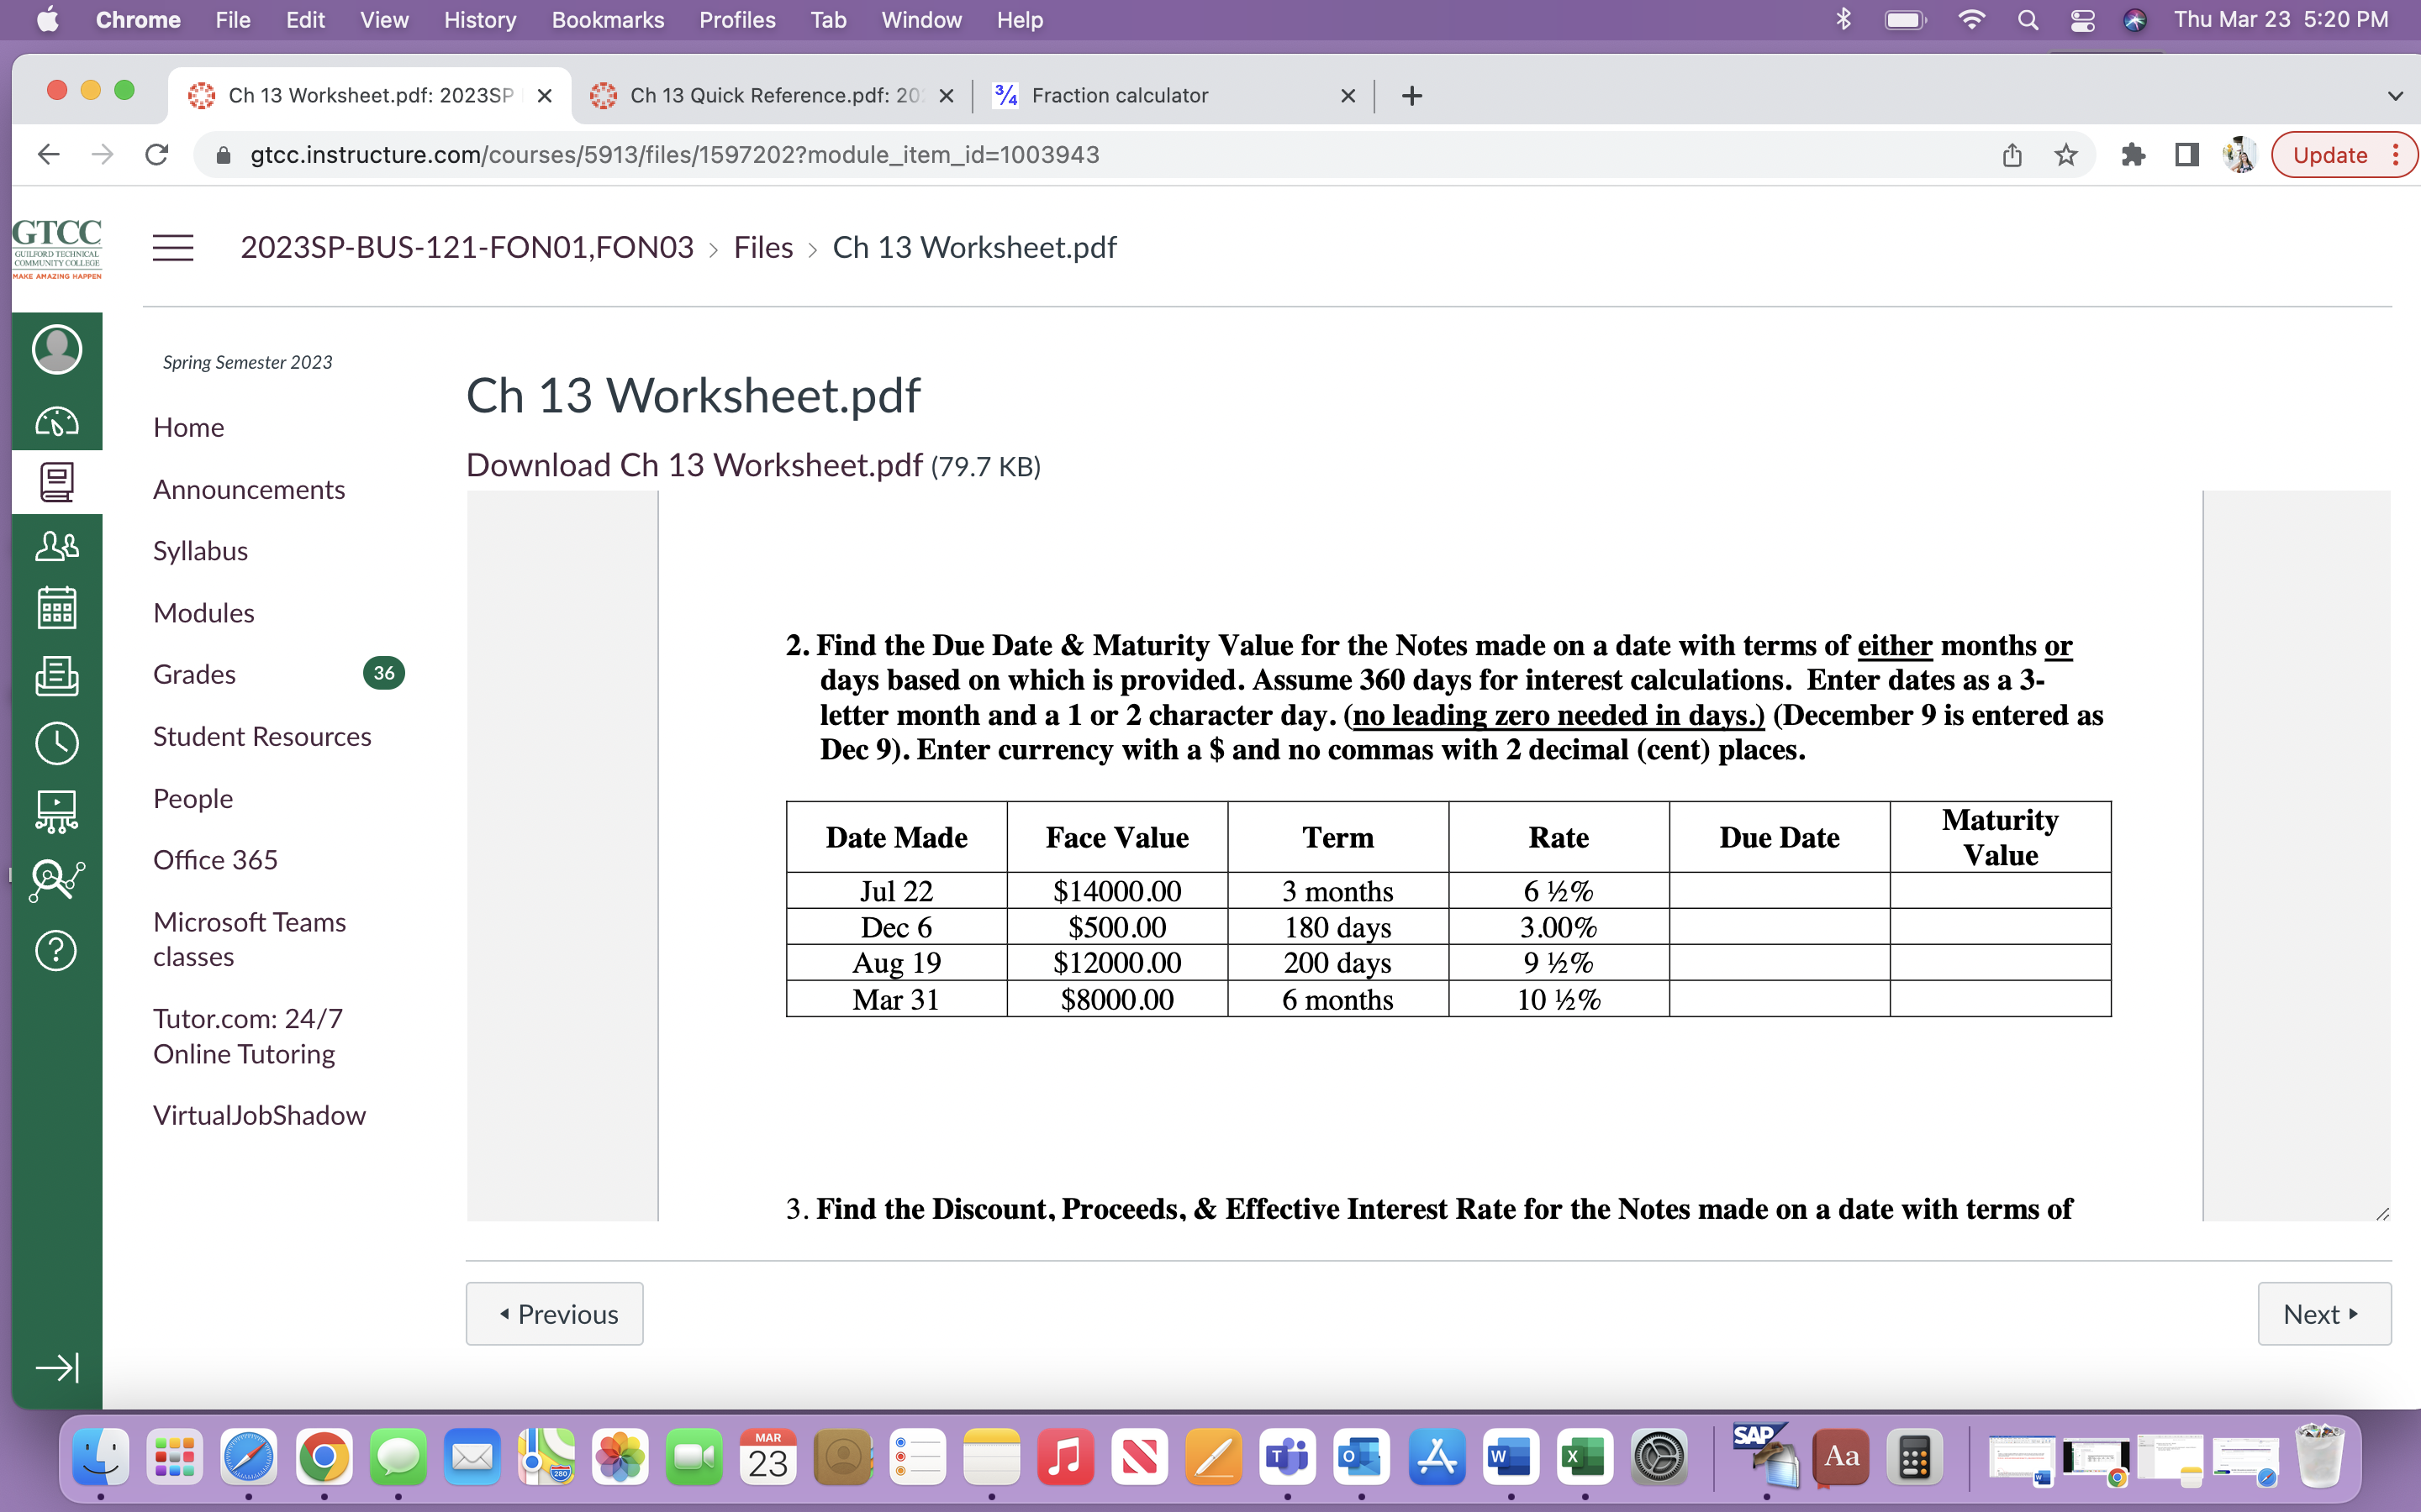
Task: Toggle Chrome's side panel
Action: (x=2186, y=155)
